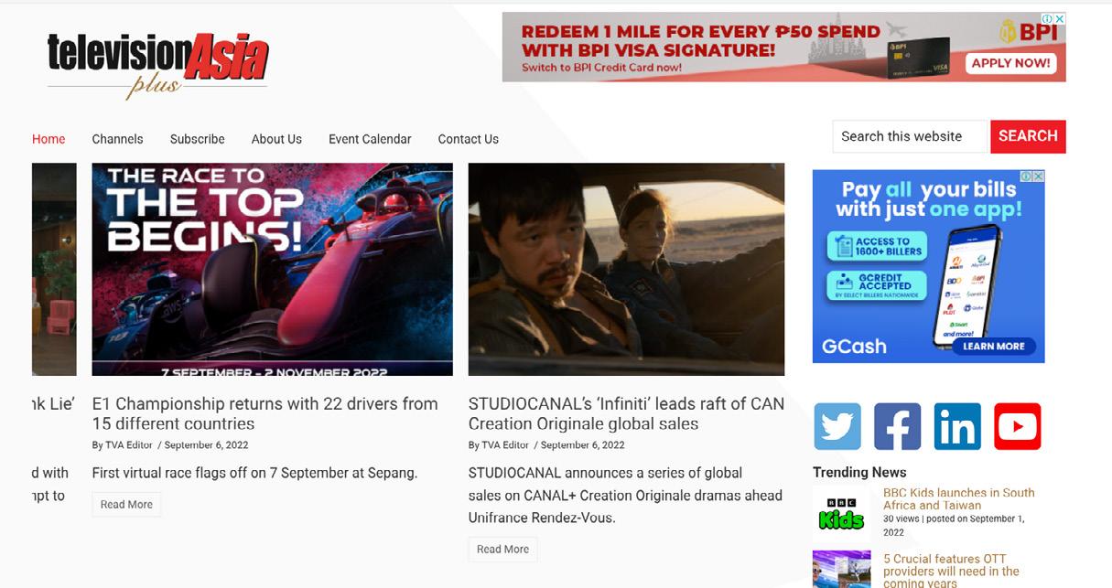Read More on STUDIOCANAL article
Image resolution: width=1112 pixels, height=588 pixels.
point(502,549)
